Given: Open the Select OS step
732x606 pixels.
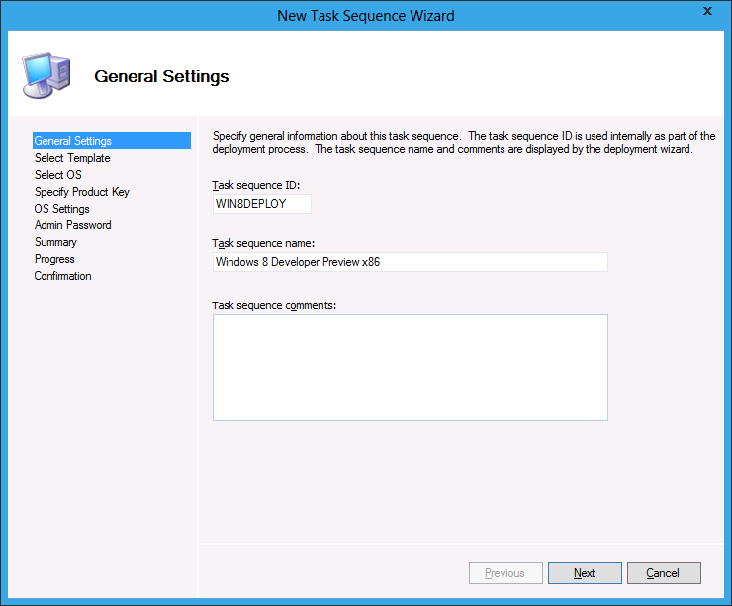Looking at the screenshot, I should 58,175.
